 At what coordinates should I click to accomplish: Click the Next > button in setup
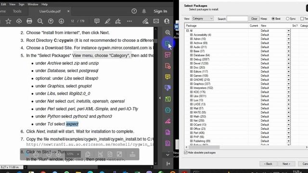[286, 164]
